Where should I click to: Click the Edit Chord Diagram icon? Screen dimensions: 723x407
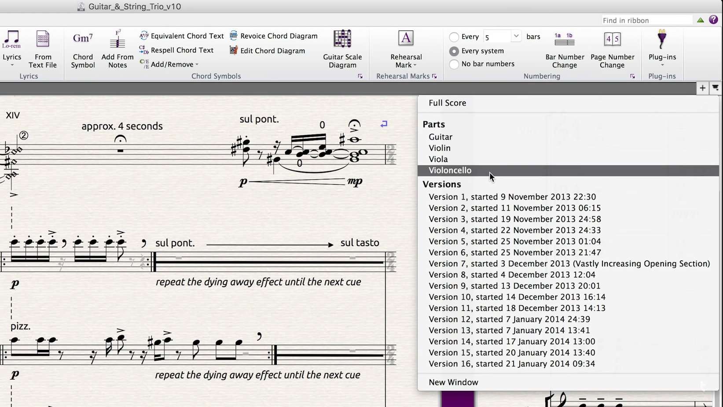[x=233, y=51]
